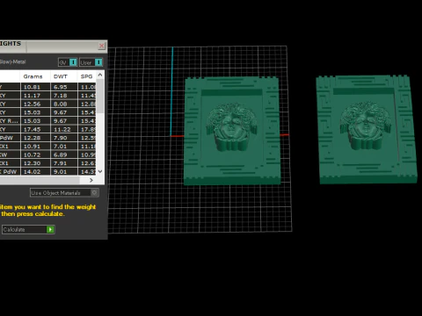Image resolution: width=422 pixels, height=316 pixels.
Task: Click the Calculate button
Action: click(28, 229)
